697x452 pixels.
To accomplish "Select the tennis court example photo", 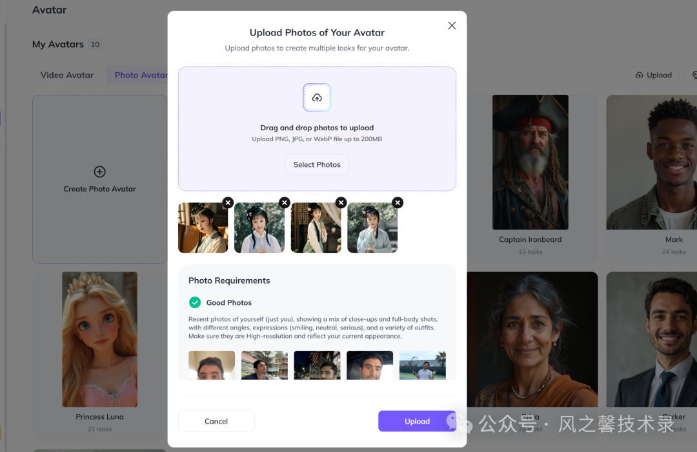I will tap(423, 365).
